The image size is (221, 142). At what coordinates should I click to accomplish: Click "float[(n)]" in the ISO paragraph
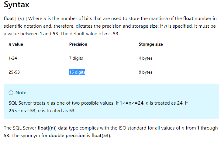tap(47, 128)
